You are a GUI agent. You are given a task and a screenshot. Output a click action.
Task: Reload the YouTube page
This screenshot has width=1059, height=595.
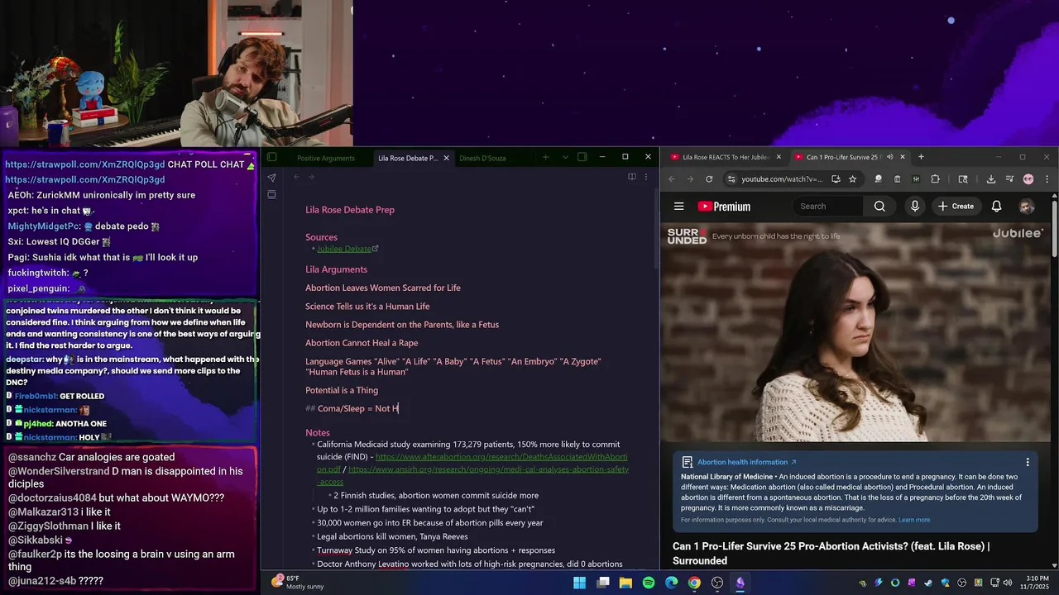tap(709, 178)
